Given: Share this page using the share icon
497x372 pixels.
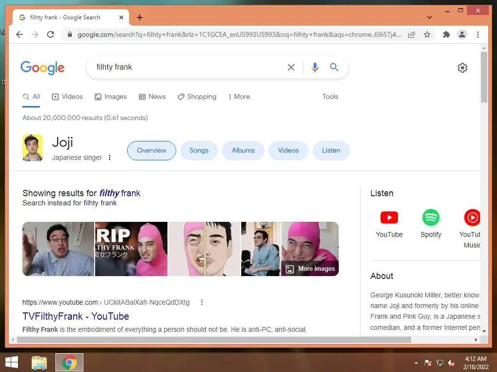Looking at the screenshot, I should pos(412,34).
